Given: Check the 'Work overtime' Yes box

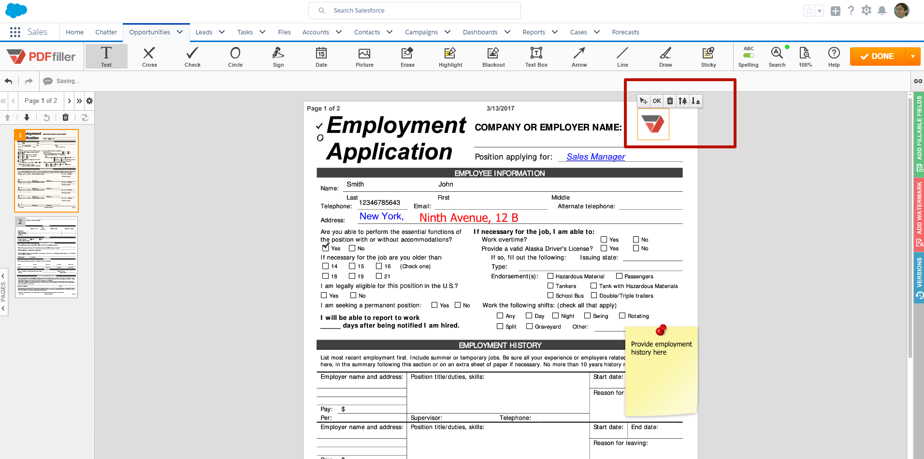Looking at the screenshot, I should [604, 239].
